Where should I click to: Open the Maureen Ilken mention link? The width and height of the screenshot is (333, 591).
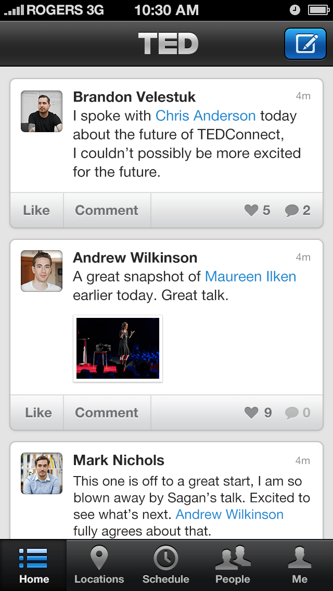[250, 276]
